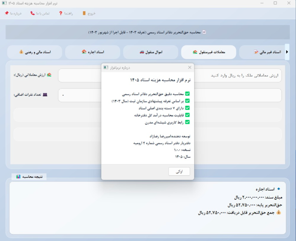Switch to the اسناد مالی و رهنی tab
296x241 pixels.
coord(35,52)
